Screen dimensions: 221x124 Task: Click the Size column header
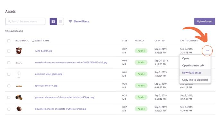125,41
